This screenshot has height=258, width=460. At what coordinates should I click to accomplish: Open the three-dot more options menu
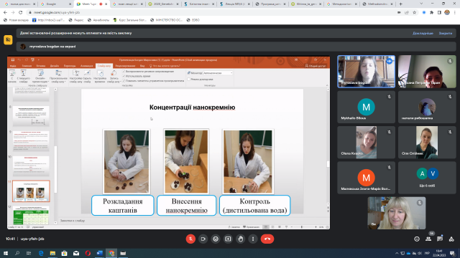(x=253, y=239)
